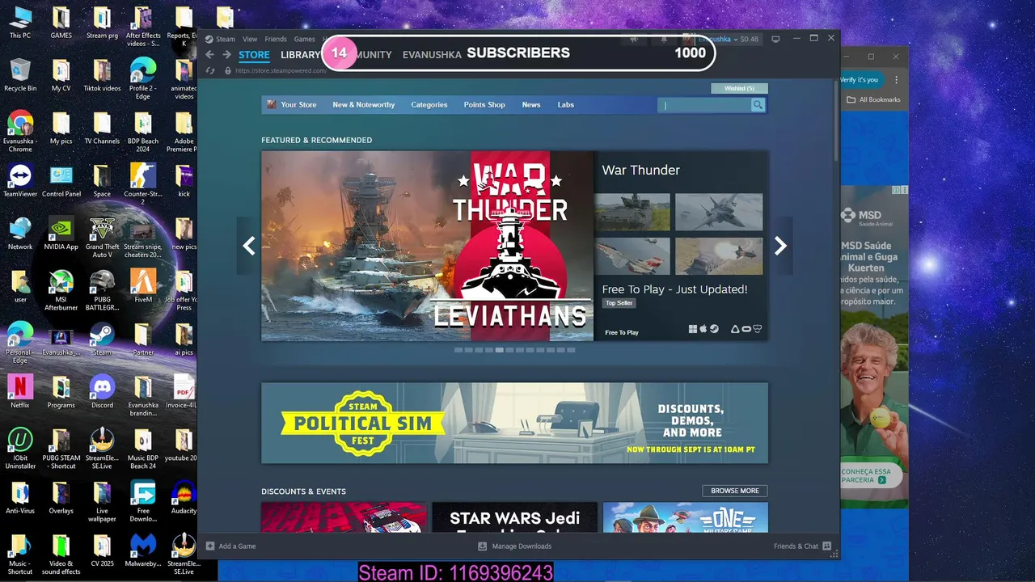Click the Steam store URL address
This screenshot has height=582, width=1035.
[281, 70]
